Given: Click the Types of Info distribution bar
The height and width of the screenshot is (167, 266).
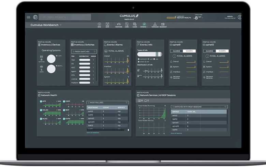Looking at the screenshot, I should coord(150,54).
